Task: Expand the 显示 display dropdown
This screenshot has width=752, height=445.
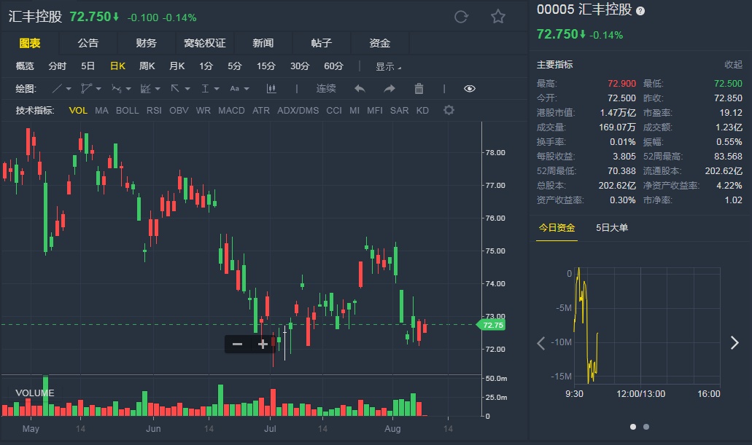Action: pos(388,66)
